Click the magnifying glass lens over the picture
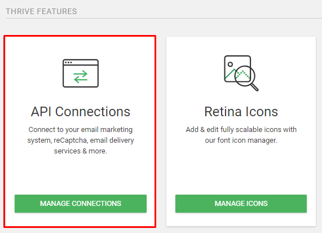 [245, 76]
